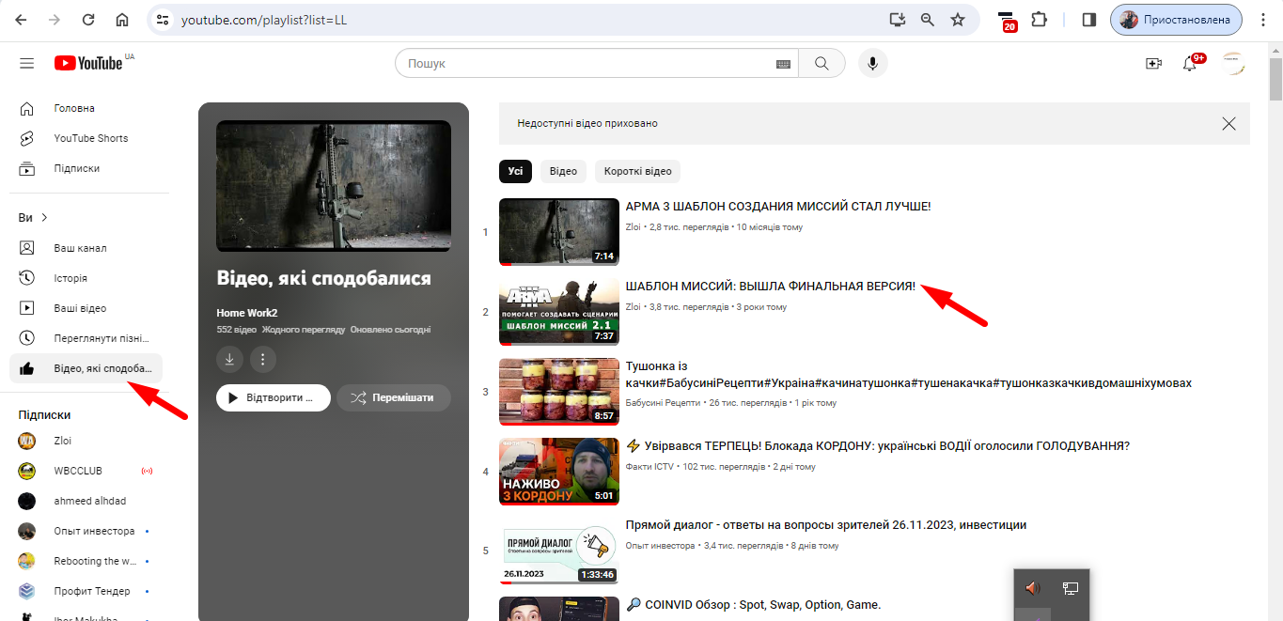Click the browser address bar URL
Viewport: 1283px width, 621px height.
coord(264,20)
